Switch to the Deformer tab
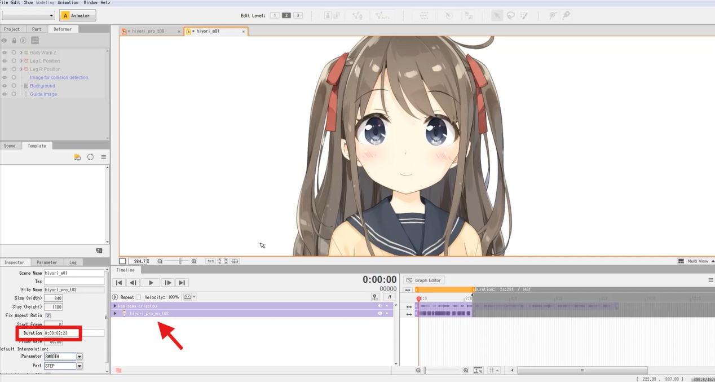The height and width of the screenshot is (382, 715). [63, 29]
